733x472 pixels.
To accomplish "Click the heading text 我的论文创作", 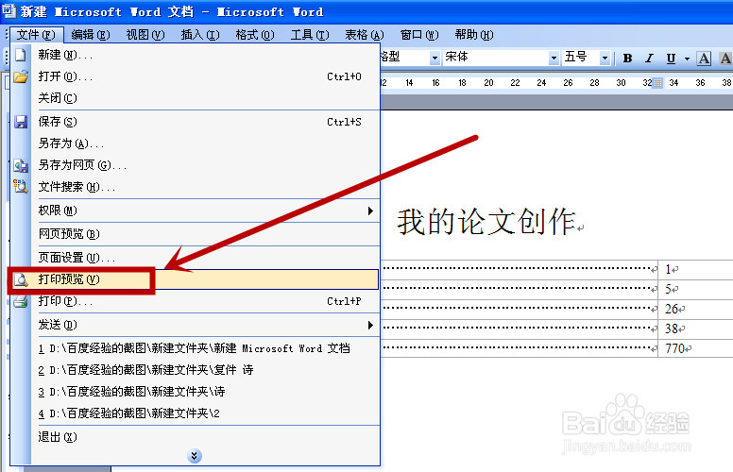I will tap(486, 222).
